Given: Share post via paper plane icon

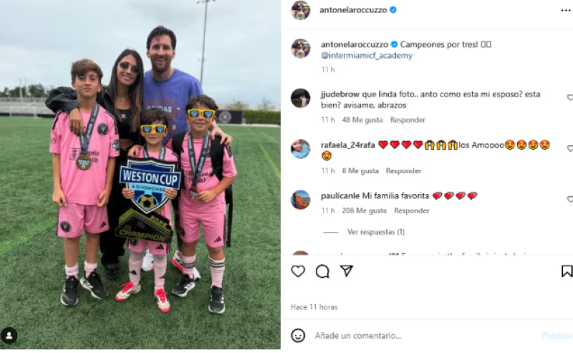Looking at the screenshot, I should tap(347, 271).
